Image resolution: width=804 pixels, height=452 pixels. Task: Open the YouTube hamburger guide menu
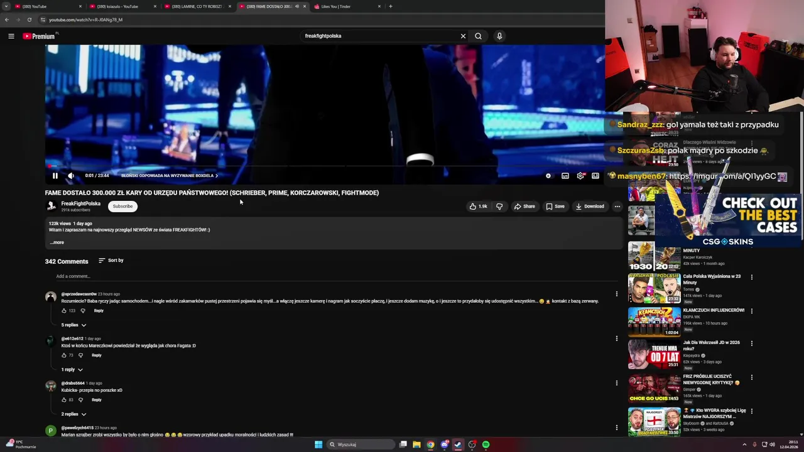click(11, 36)
